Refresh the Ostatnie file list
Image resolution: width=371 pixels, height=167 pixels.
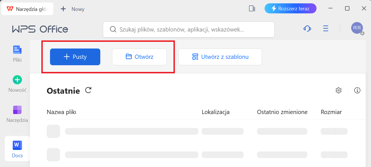88,90
